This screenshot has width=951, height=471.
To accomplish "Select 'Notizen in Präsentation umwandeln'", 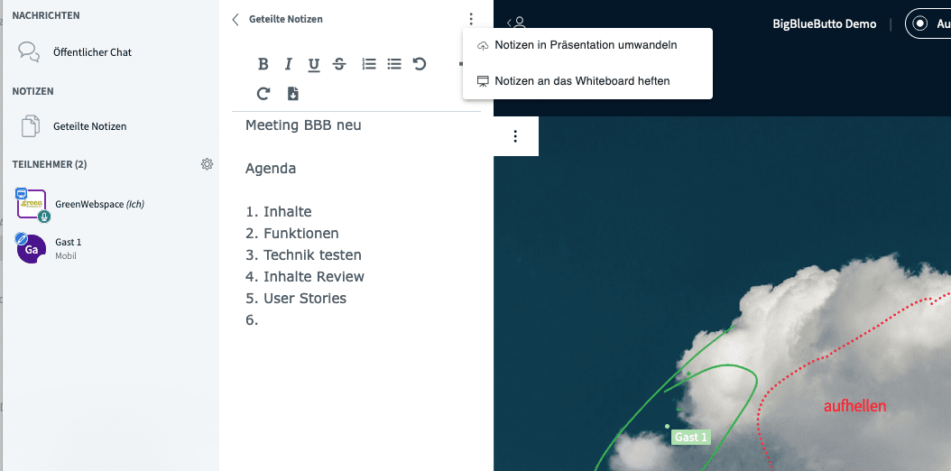I will click(x=586, y=45).
